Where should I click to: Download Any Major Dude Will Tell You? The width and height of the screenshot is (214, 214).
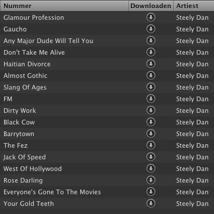[151, 41]
